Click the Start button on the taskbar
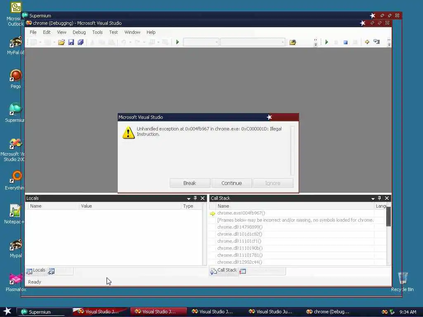The image size is (423, 317). [x=7, y=311]
